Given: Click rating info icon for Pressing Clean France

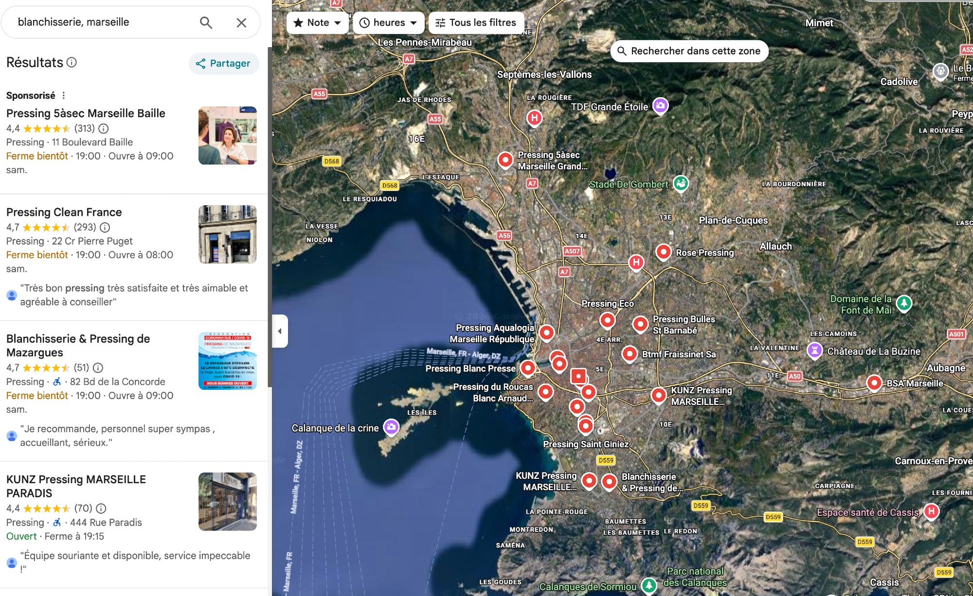Looking at the screenshot, I should [x=105, y=227].
